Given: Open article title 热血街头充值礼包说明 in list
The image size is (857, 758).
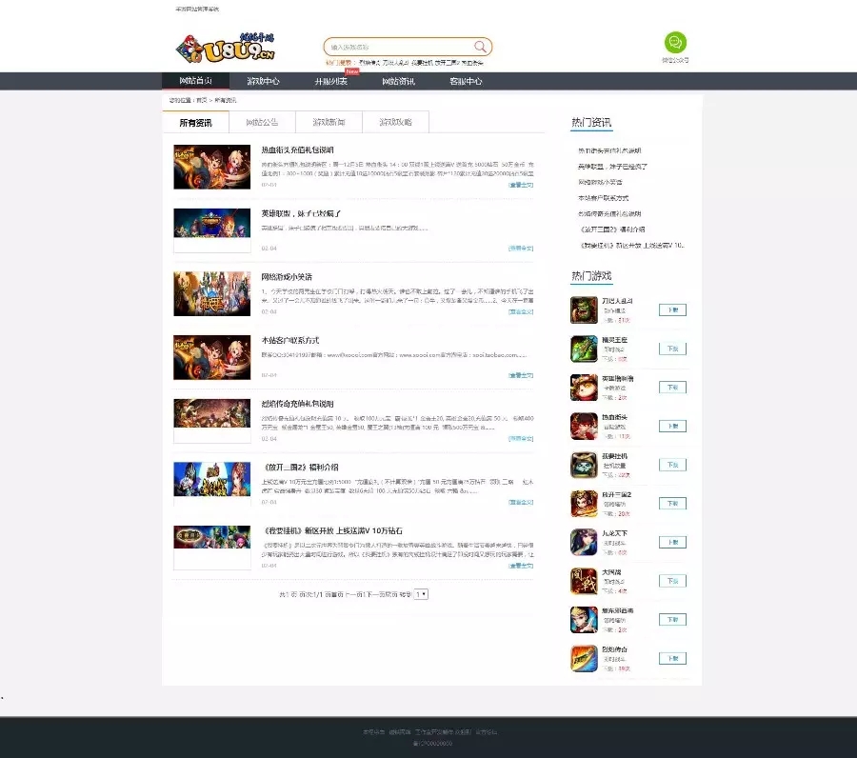Looking at the screenshot, I should tap(297, 150).
